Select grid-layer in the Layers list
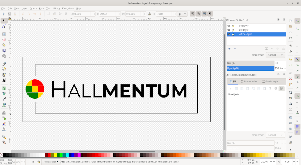The height and width of the screenshot is (165, 301). pyautogui.click(x=256, y=26)
